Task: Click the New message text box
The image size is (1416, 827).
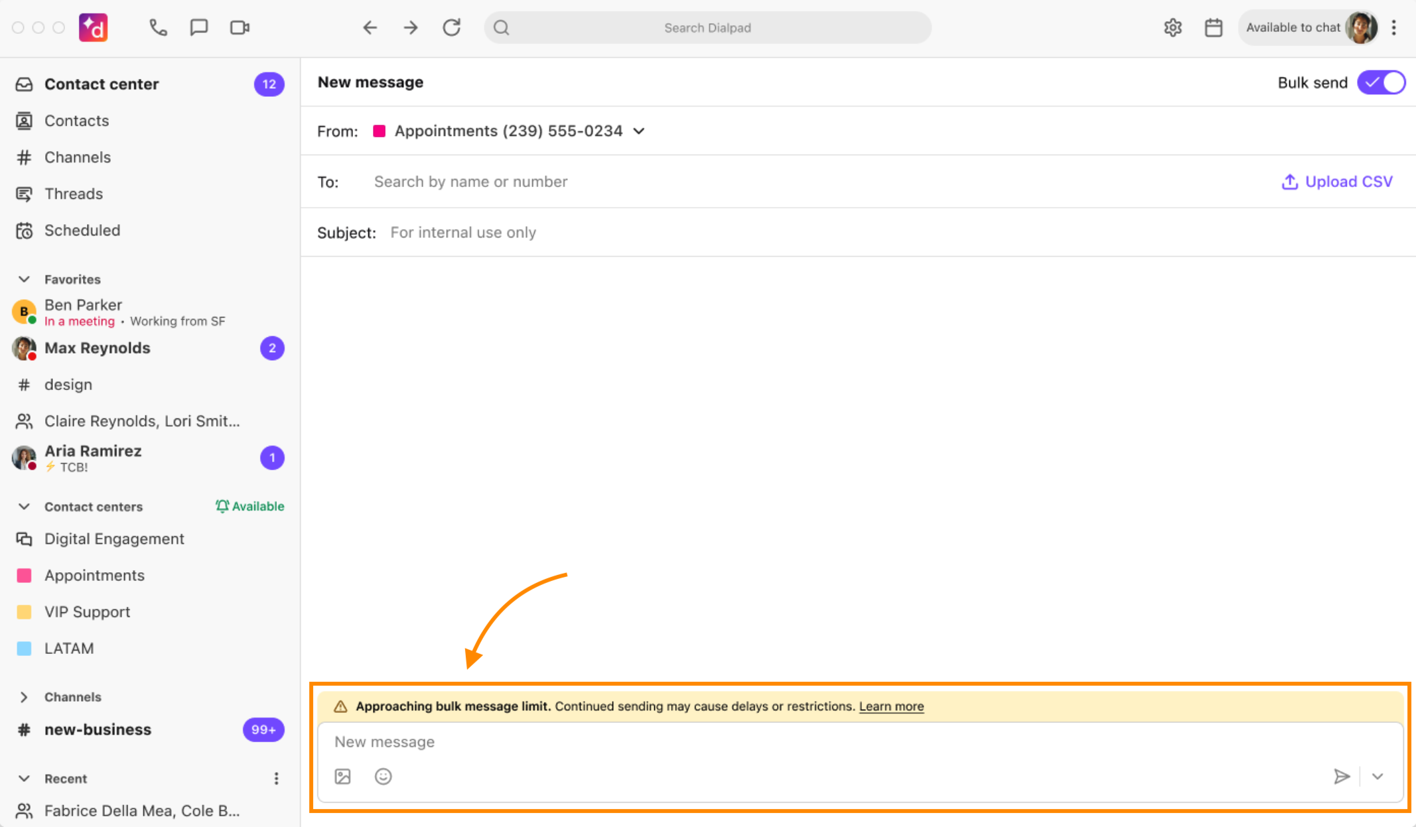Action: (x=860, y=742)
